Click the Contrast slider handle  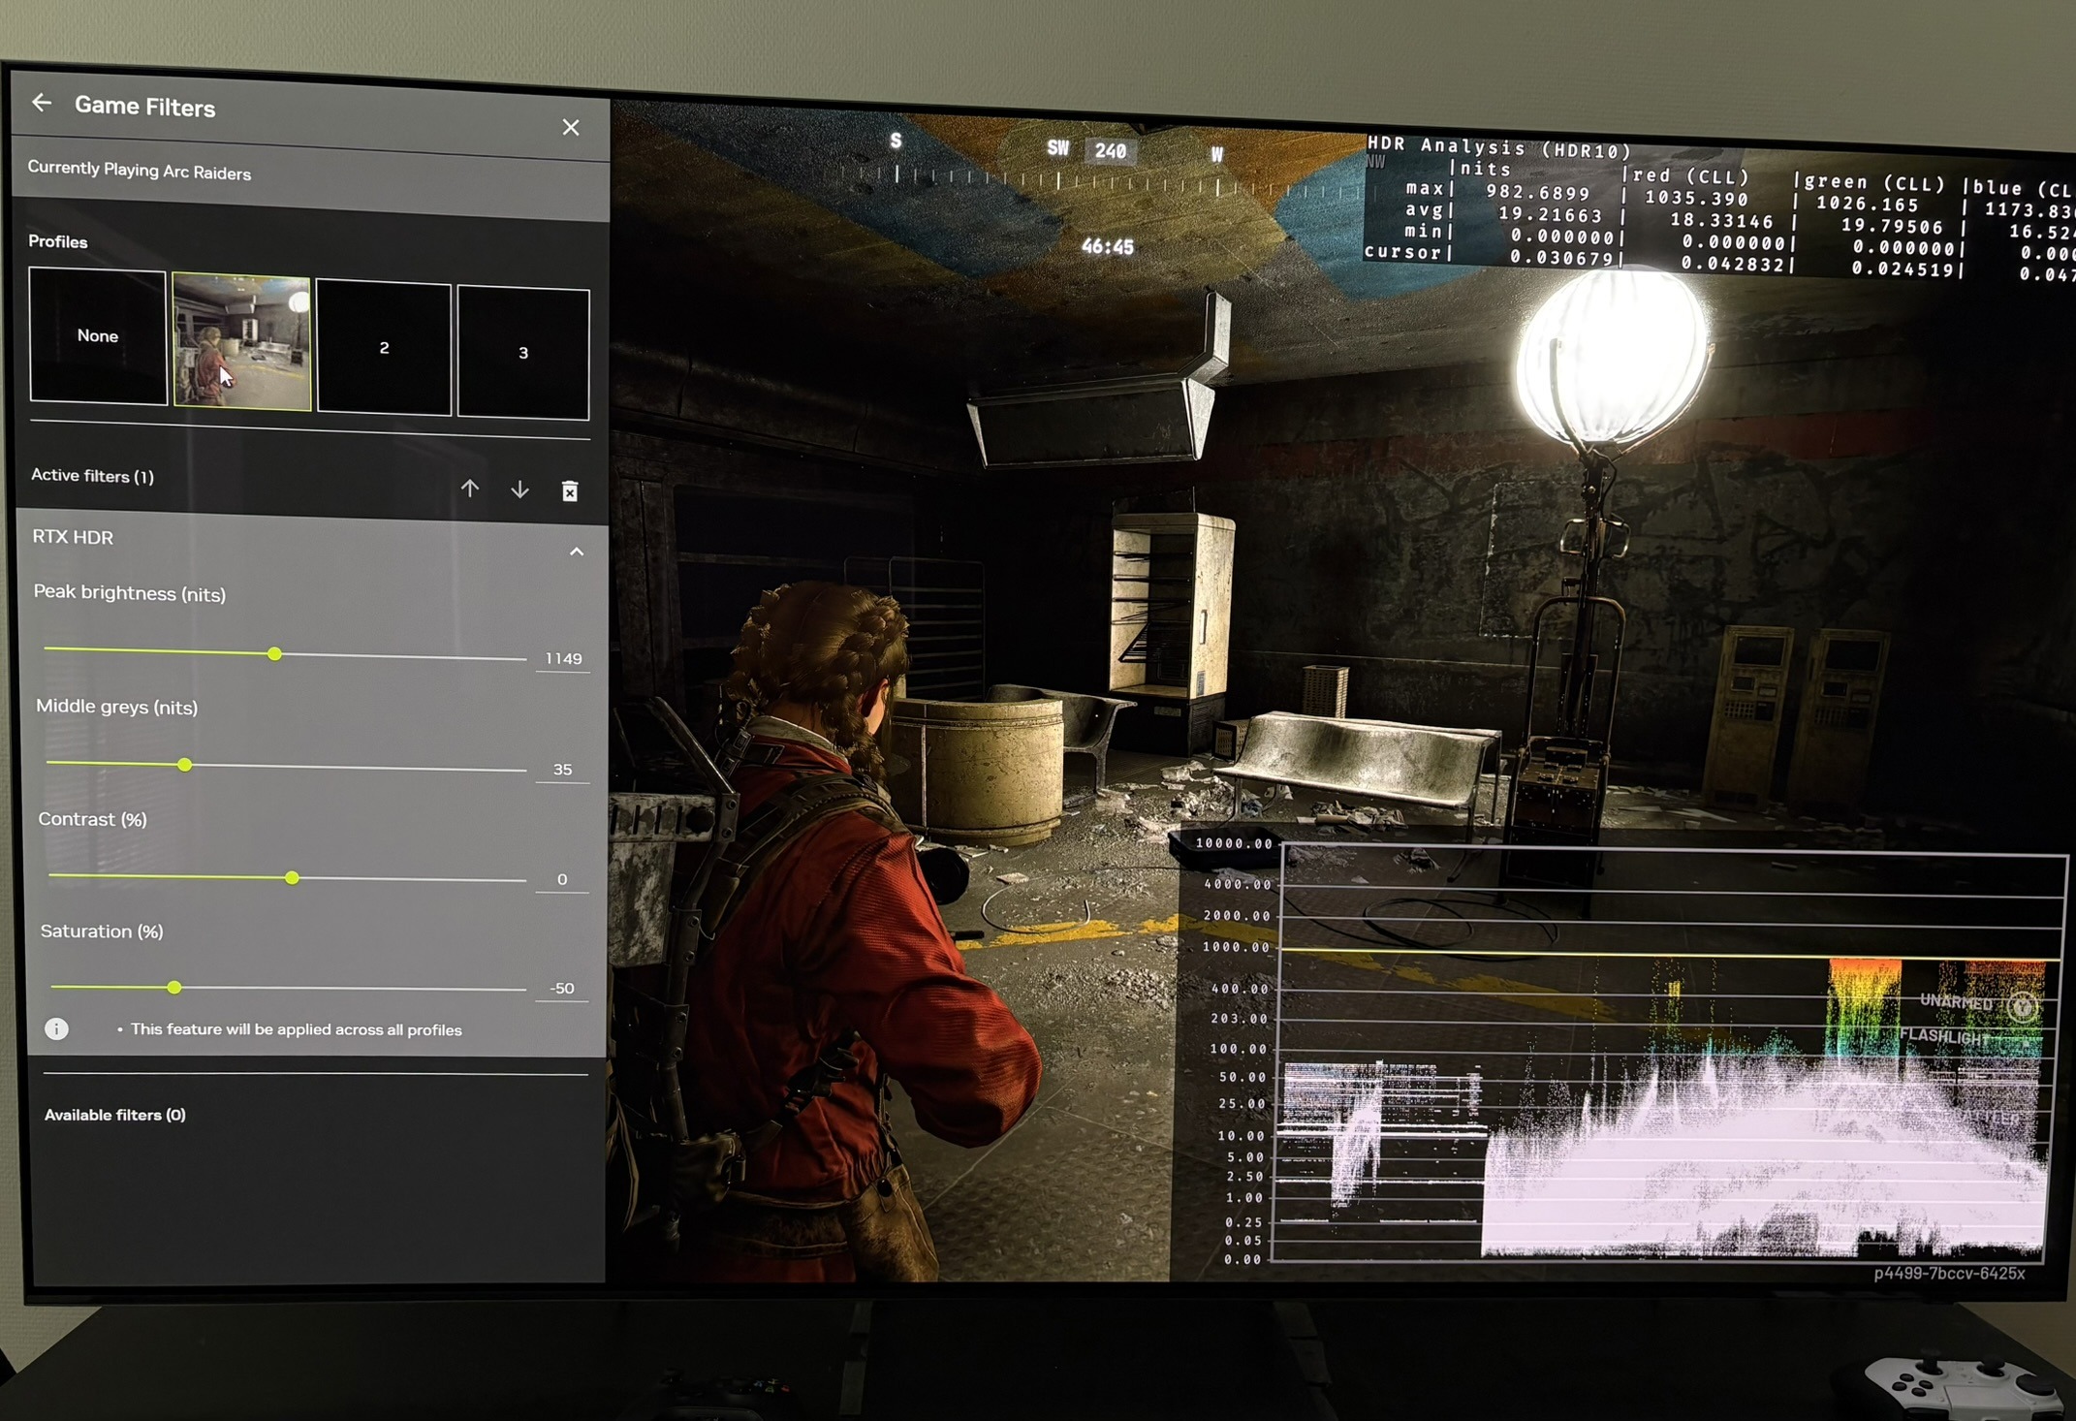pos(292,878)
